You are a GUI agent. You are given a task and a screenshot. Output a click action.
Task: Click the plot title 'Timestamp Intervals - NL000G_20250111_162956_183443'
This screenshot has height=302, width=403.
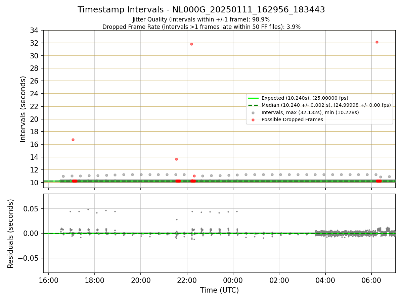[201, 10]
